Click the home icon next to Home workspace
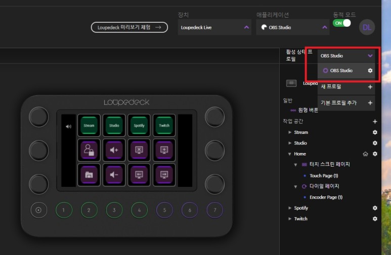The image size is (391, 255). coord(365,154)
